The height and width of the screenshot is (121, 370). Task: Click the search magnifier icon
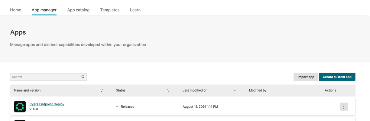pyautogui.click(x=83, y=77)
